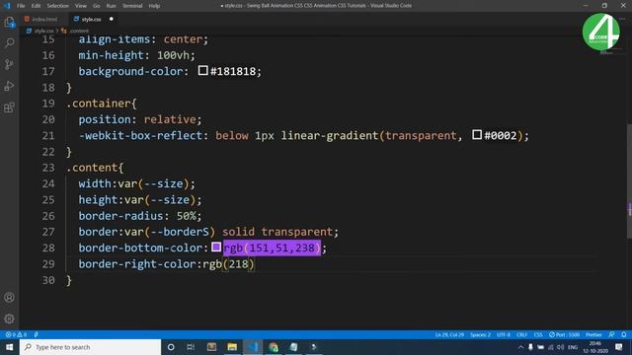Click border-radius: 50% on line 26
Viewport: 632px width, 355px height.
[139, 216]
